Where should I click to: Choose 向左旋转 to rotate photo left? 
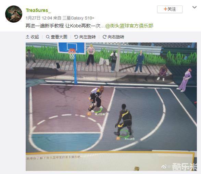(85, 37)
